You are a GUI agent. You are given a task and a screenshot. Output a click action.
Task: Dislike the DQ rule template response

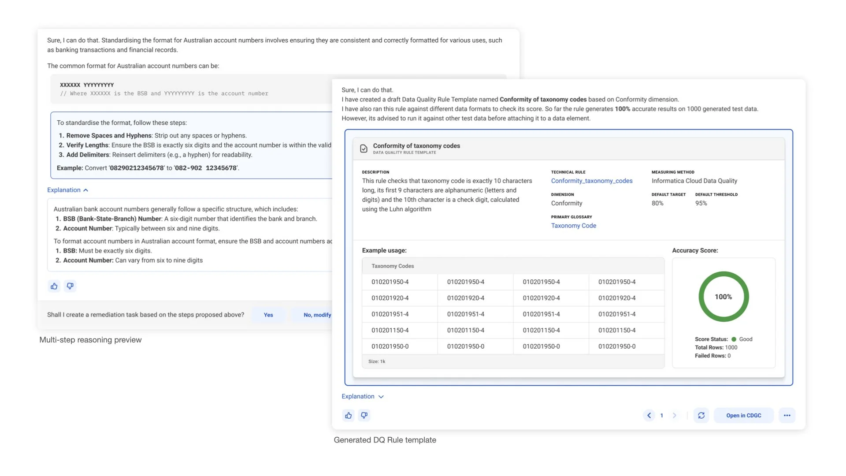(364, 415)
